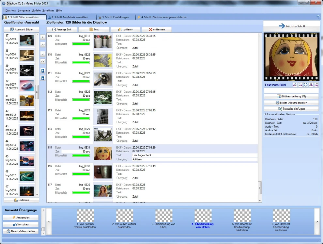Click Vorschau for transition preview
Screen dimensions: 323x244
click(21, 224)
